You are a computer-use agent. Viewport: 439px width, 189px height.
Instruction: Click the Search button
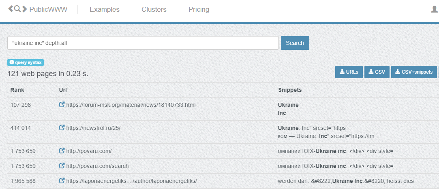(295, 43)
